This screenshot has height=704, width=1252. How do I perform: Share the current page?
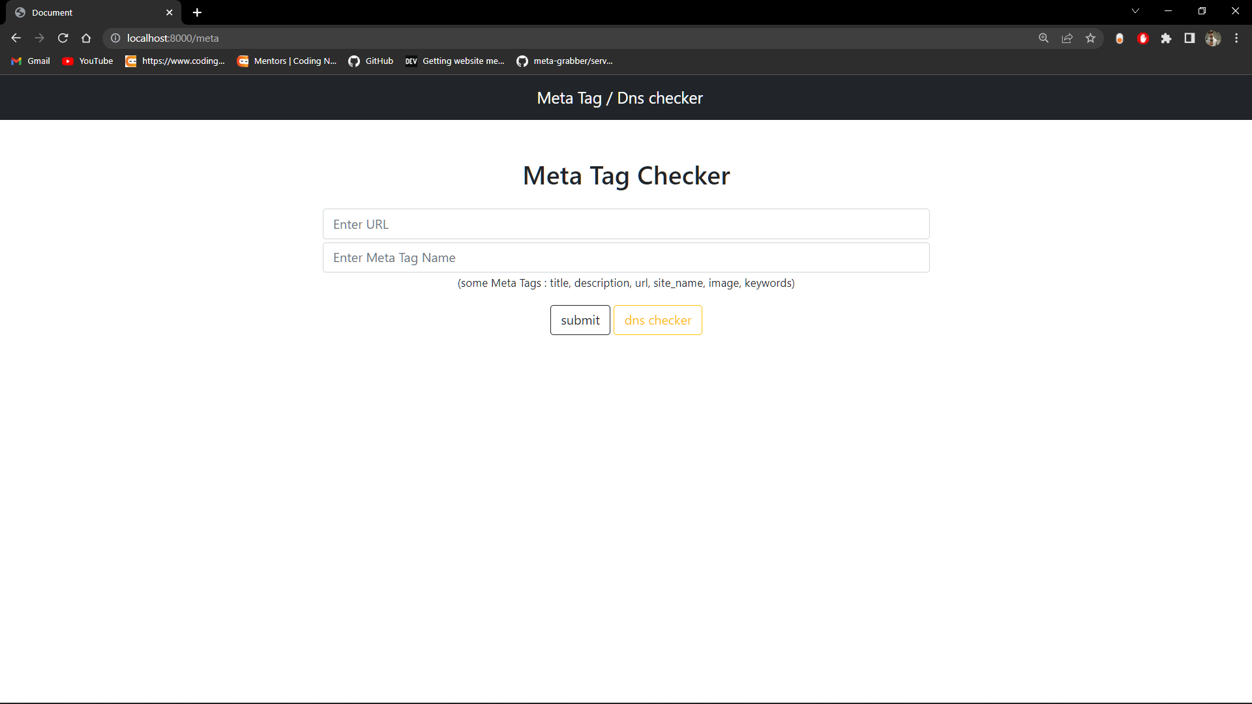1067,38
